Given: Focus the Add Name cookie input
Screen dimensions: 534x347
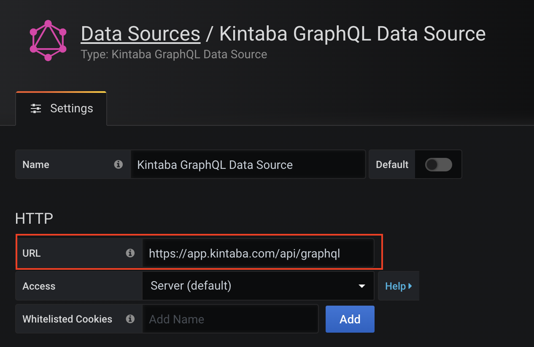Looking at the screenshot, I should [x=230, y=319].
